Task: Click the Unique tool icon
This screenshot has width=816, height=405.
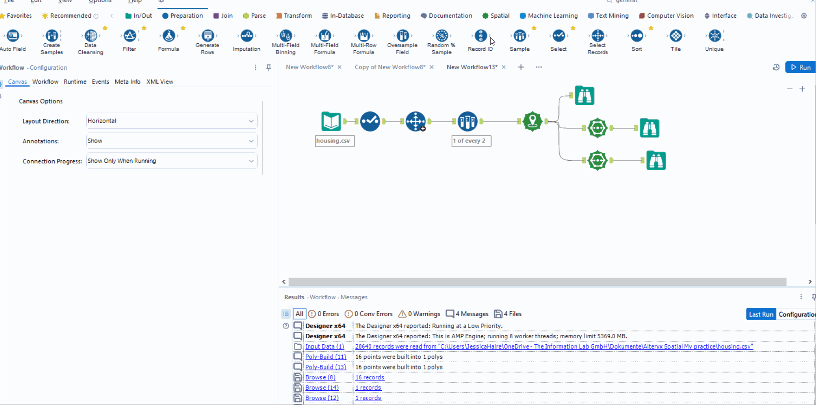Action: tap(714, 36)
